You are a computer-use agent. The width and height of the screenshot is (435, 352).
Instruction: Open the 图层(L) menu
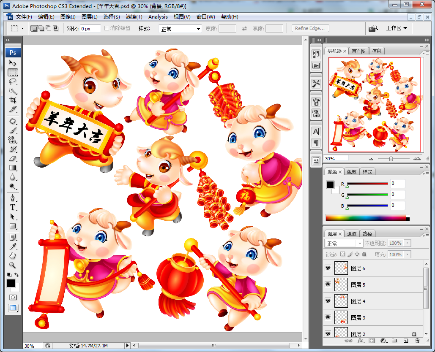coord(89,17)
